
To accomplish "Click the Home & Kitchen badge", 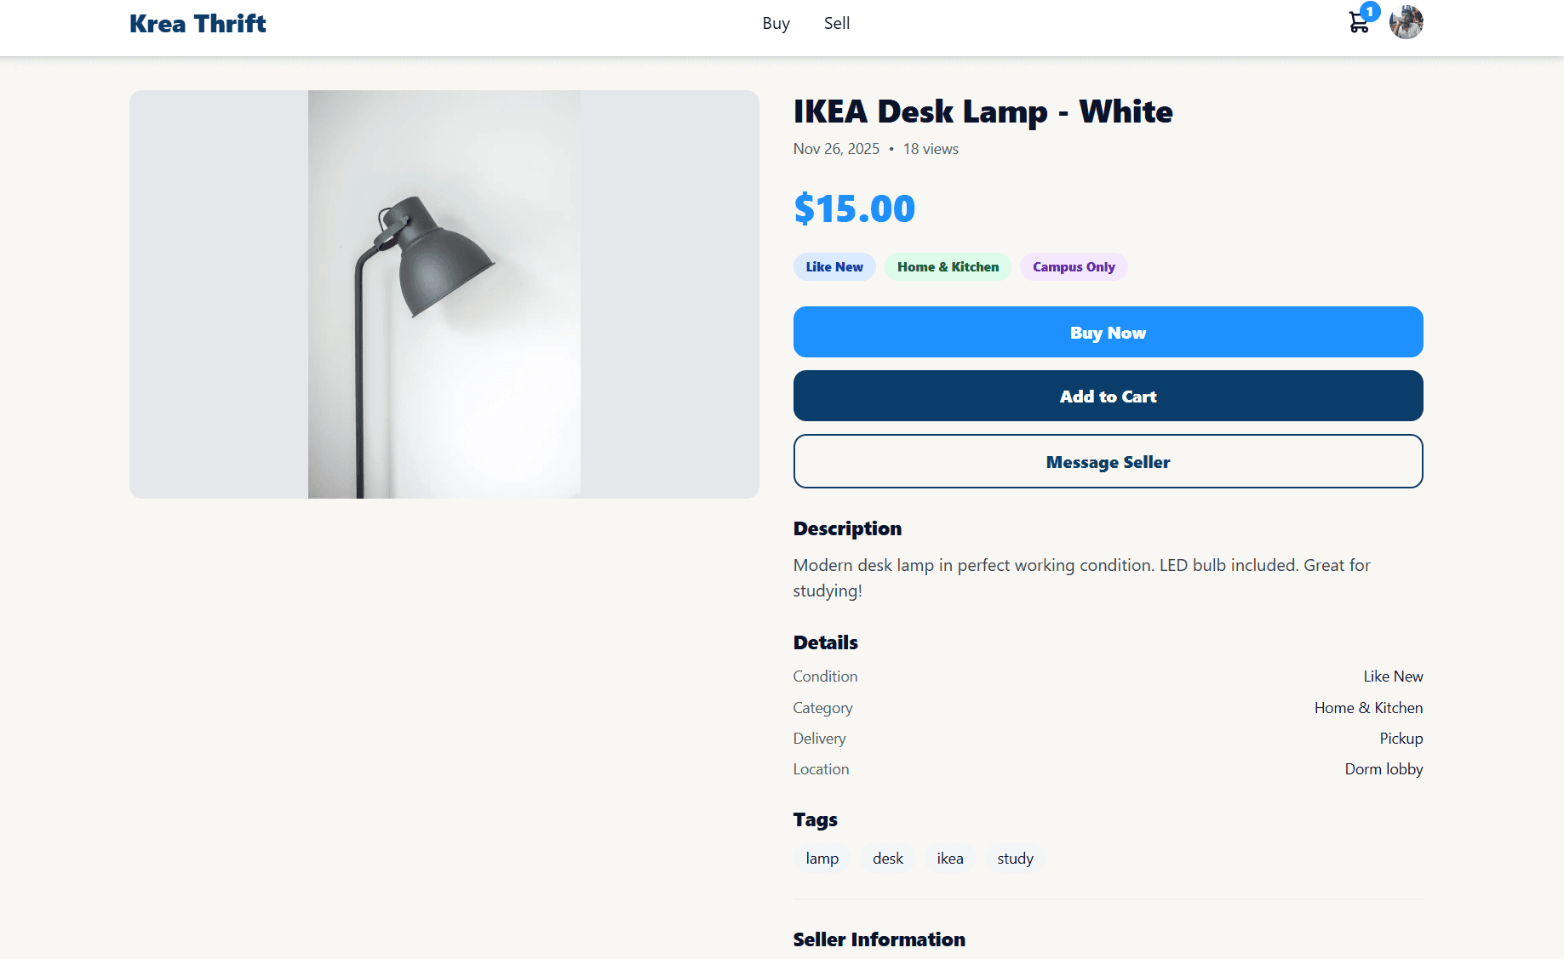I will click(948, 266).
